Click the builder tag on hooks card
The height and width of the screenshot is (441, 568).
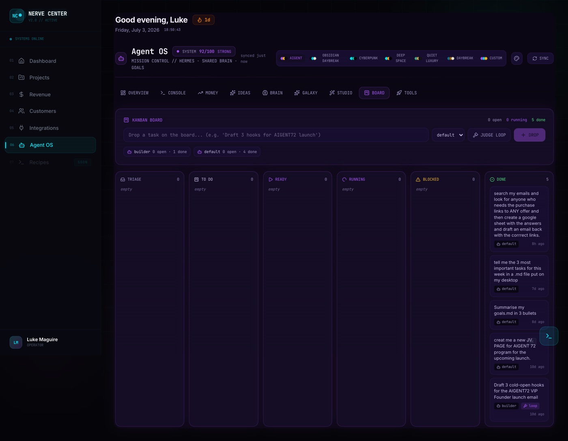point(506,406)
